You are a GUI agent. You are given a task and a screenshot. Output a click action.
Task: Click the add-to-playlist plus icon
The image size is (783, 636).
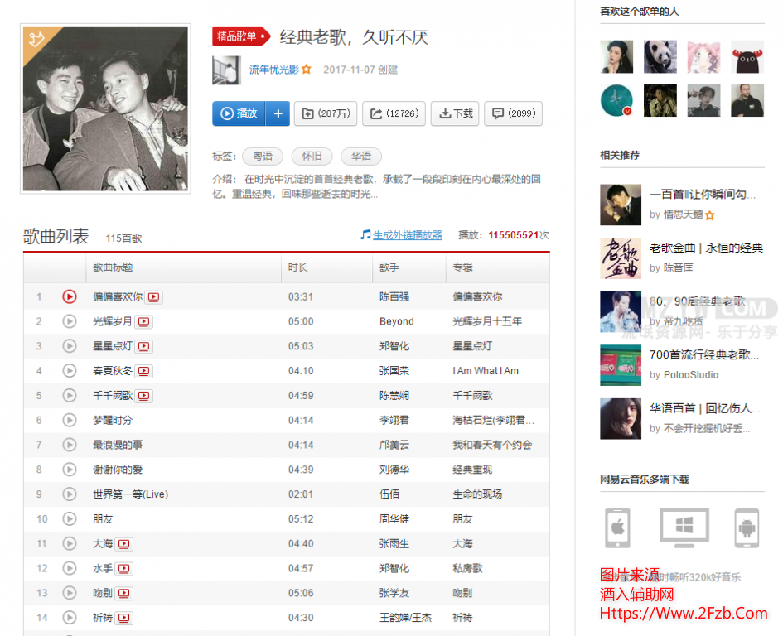pos(277,113)
